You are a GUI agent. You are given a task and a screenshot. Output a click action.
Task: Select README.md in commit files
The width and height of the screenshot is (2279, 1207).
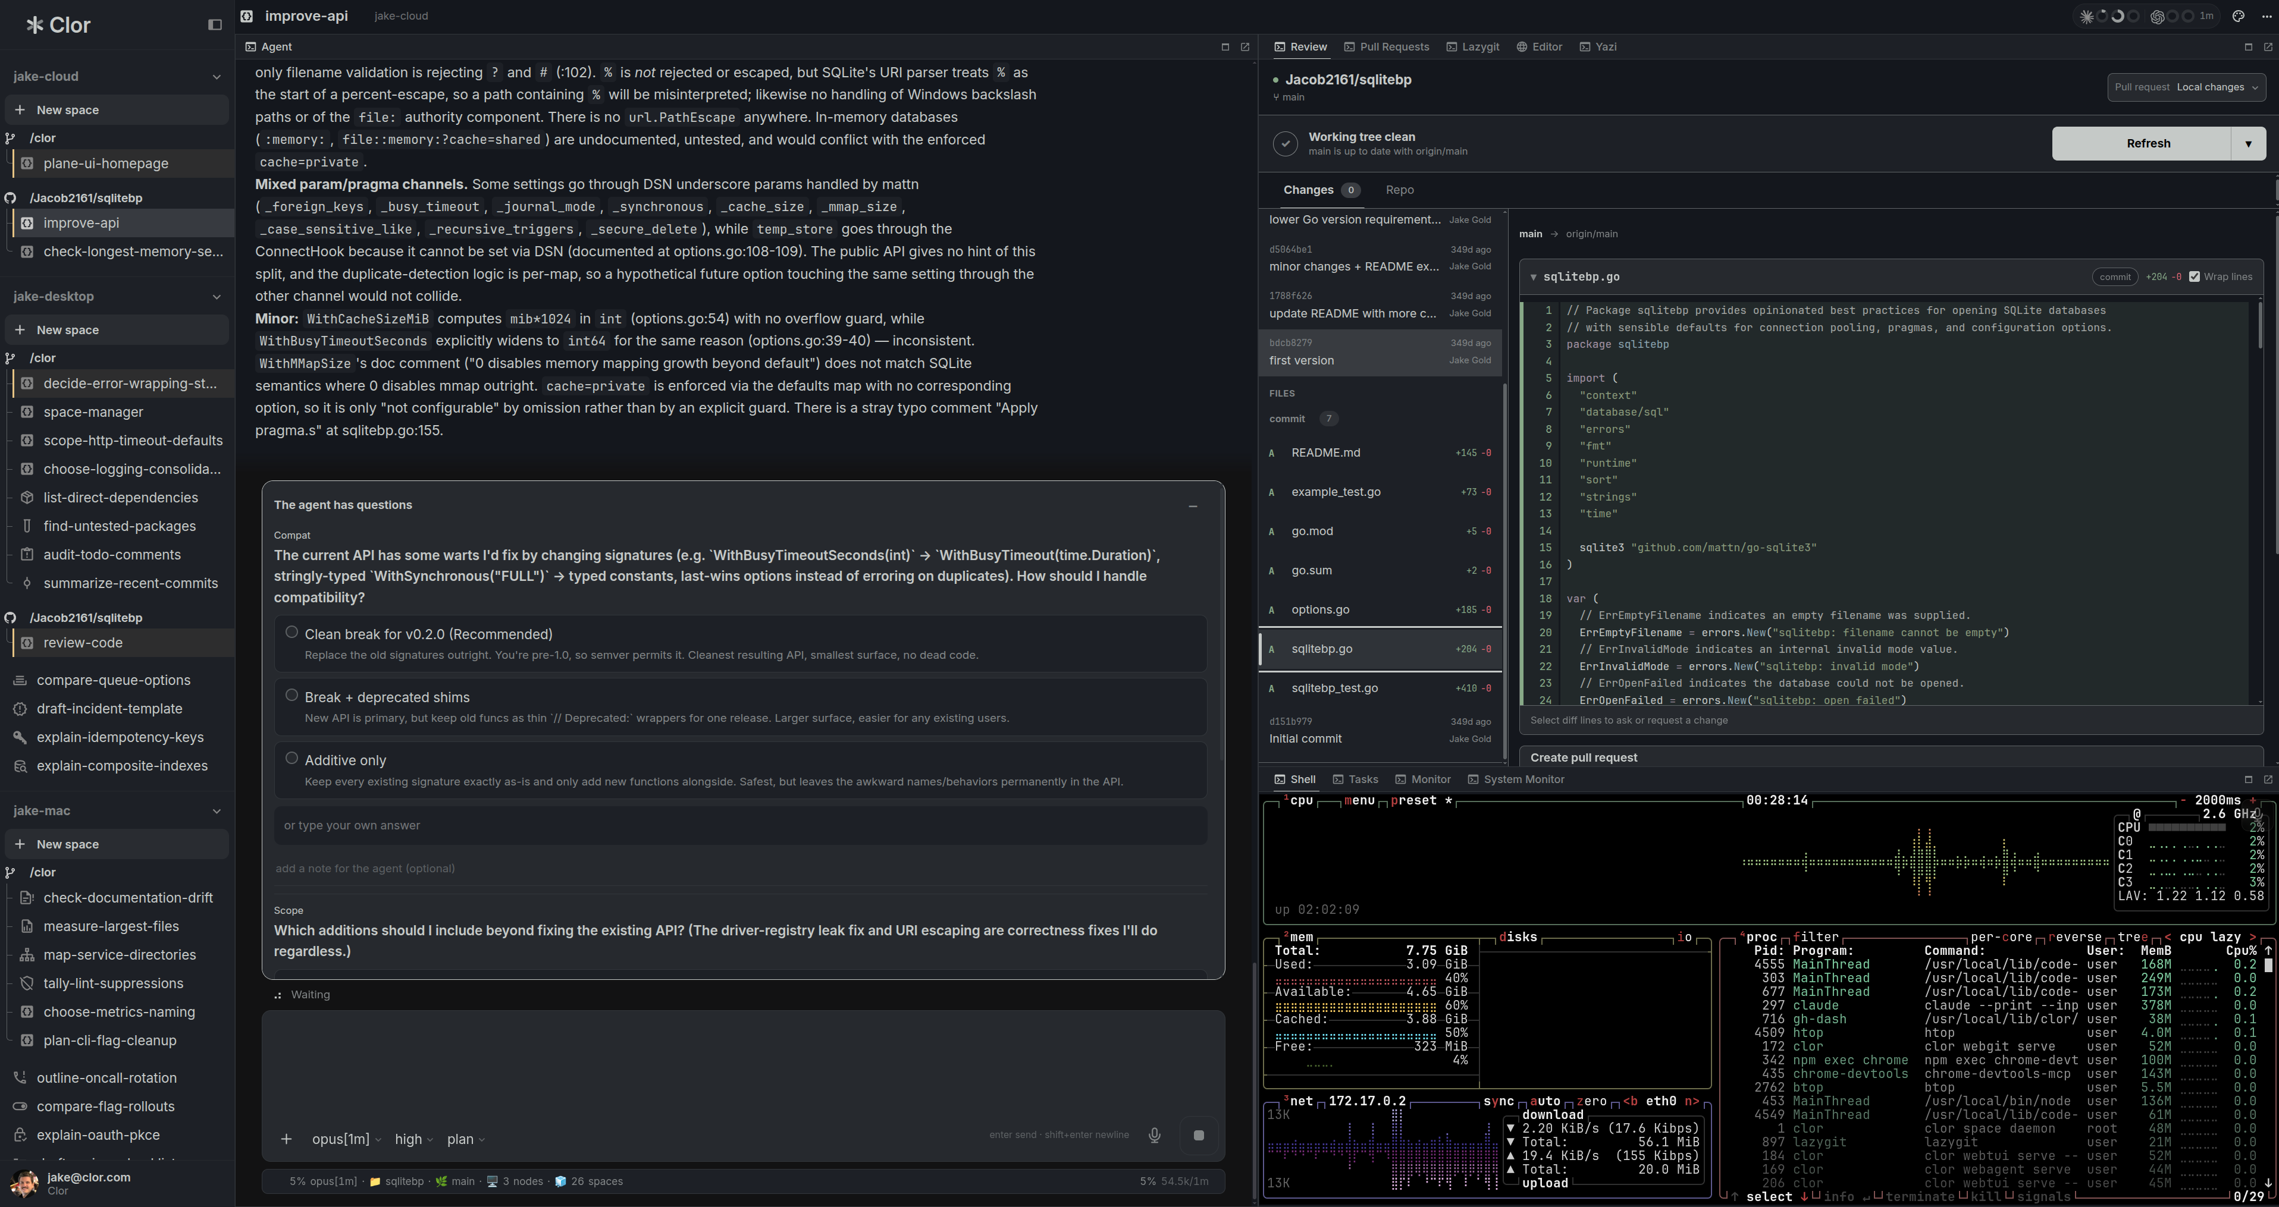[1380, 452]
